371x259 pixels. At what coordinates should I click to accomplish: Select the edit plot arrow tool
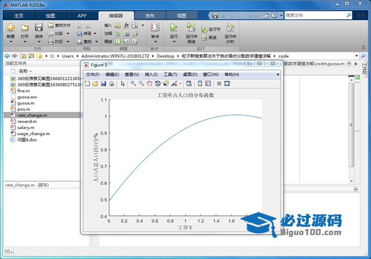122,83
